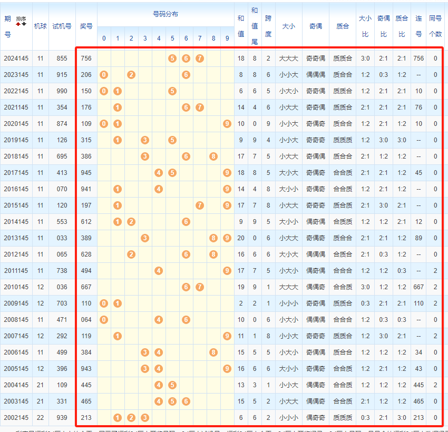The width and height of the screenshot is (448, 432).
Task: Click the black descending sort arrow
Action: 24,23
